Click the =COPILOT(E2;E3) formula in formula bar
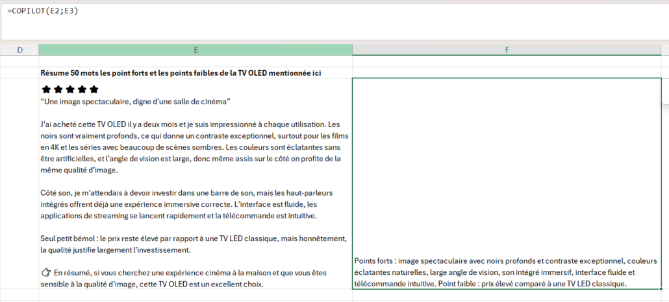Viewport: 669px width, 302px height. tap(43, 11)
